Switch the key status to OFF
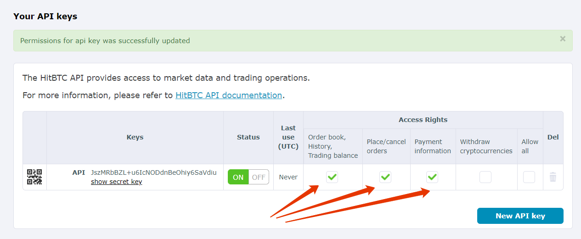This screenshot has width=581, height=239. click(x=259, y=177)
